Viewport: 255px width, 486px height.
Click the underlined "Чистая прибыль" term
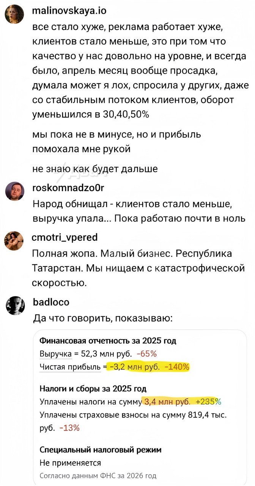click(71, 366)
